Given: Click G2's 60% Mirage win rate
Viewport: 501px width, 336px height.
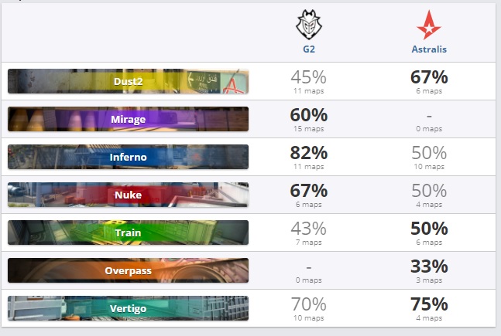Looking at the screenshot, I should click(308, 115).
